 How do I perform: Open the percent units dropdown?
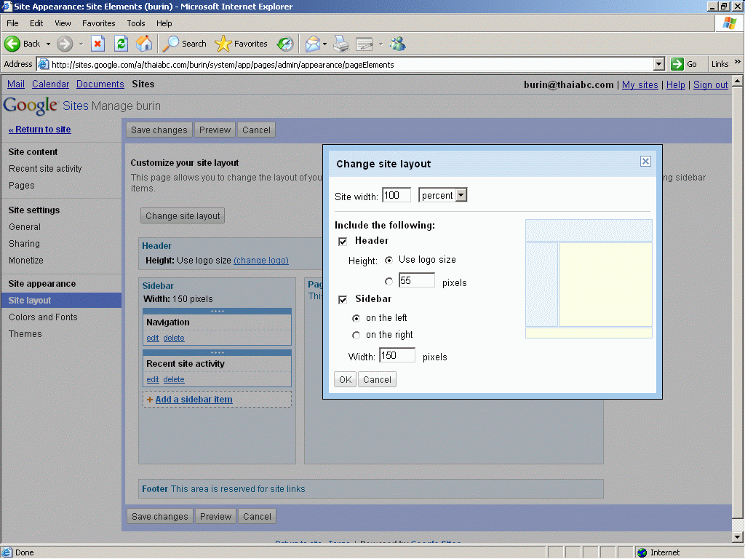click(x=461, y=195)
